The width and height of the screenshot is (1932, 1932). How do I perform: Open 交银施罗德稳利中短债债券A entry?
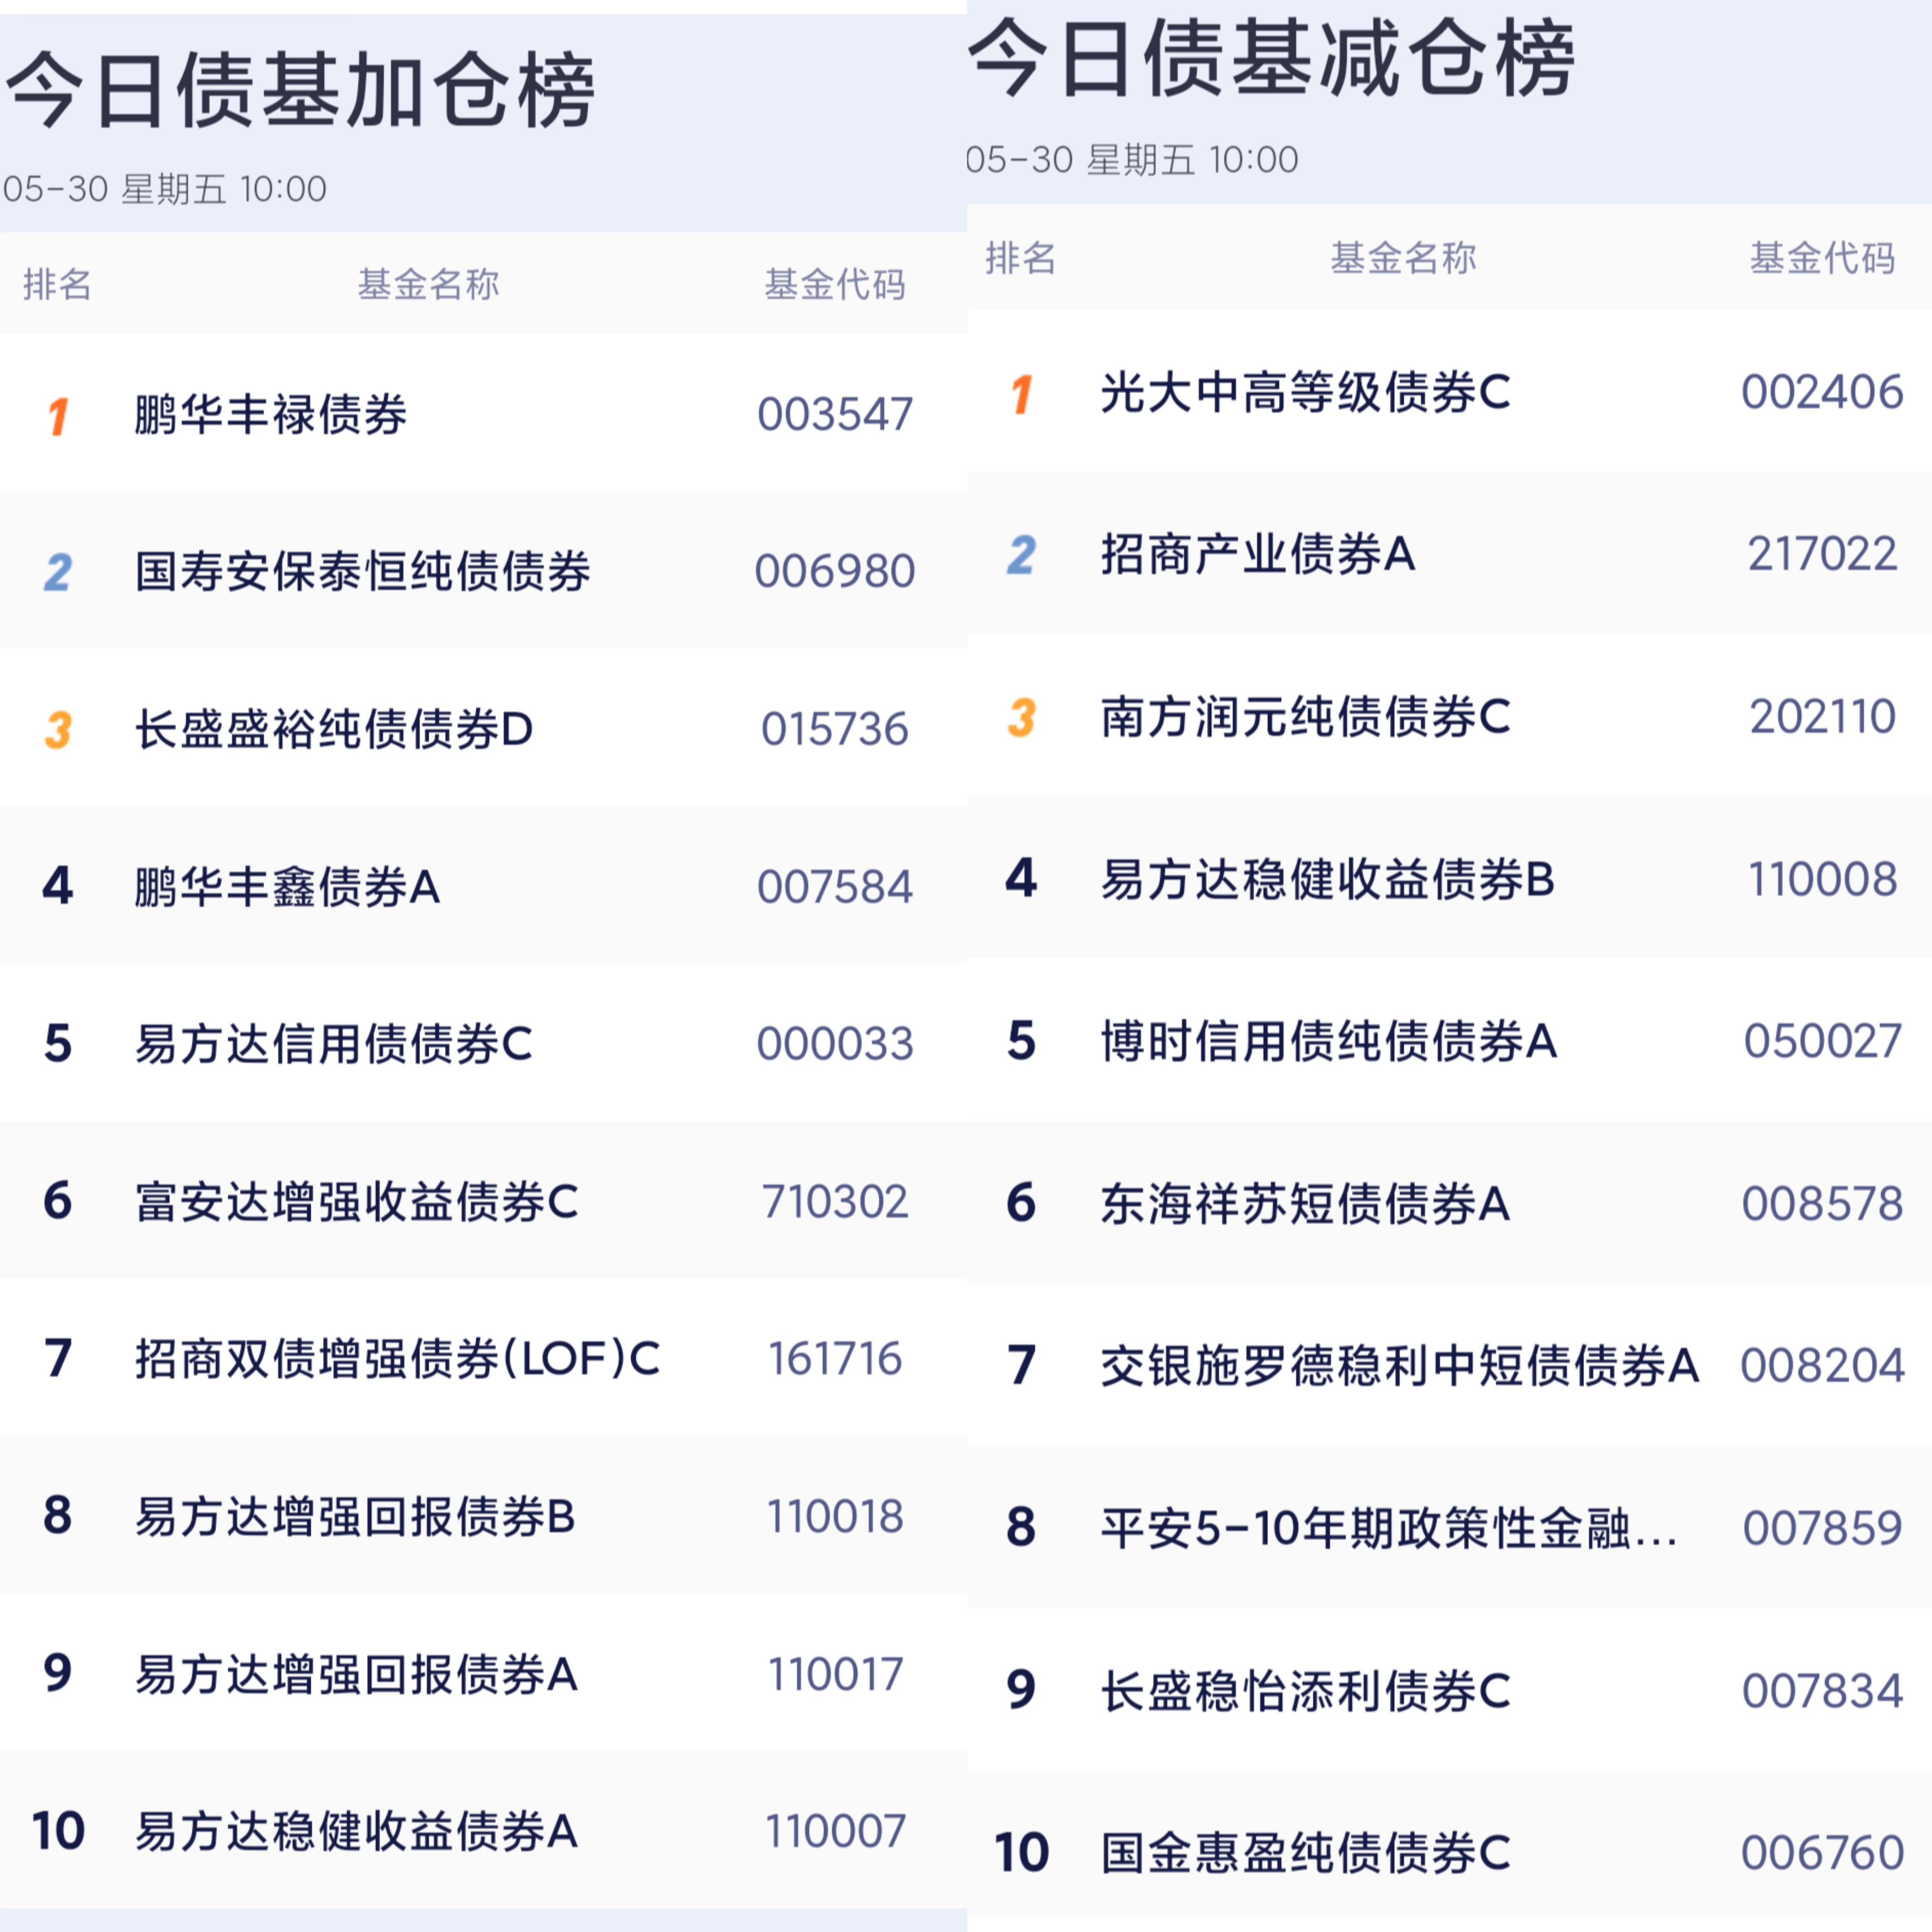click(1399, 1365)
